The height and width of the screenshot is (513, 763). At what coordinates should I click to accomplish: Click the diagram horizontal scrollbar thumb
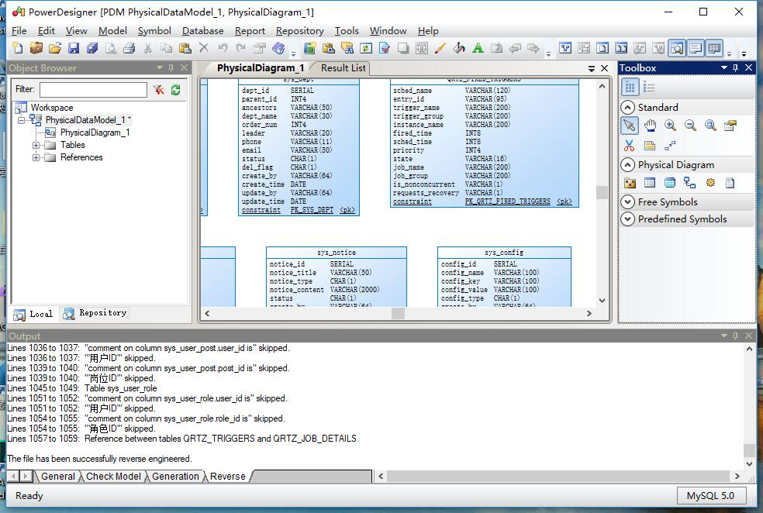(x=398, y=314)
